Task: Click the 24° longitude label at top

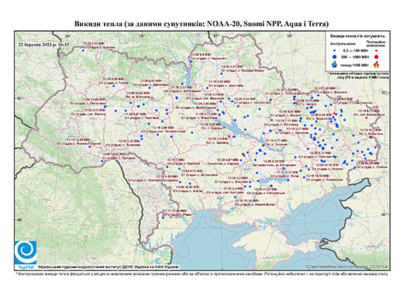Action: coord(68,36)
